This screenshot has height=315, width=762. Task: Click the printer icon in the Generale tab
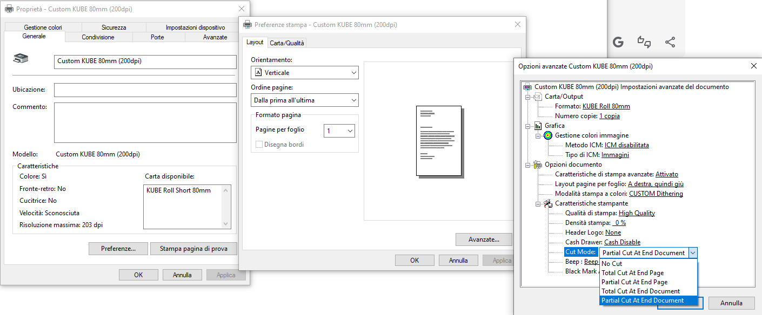click(21, 59)
